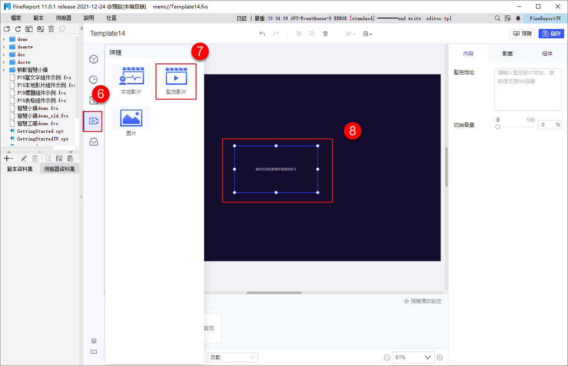The image size is (568, 366).
Task: Click the dataset trash icon
Action: point(35,158)
